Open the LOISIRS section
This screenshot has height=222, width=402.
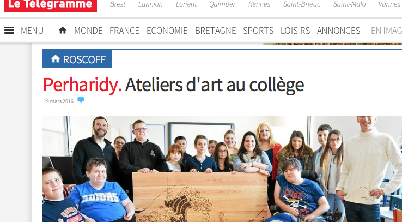pyautogui.click(x=295, y=31)
